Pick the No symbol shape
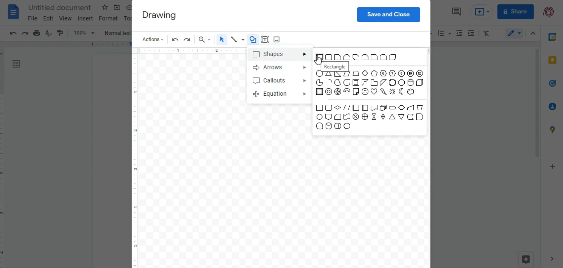 (x=338, y=91)
